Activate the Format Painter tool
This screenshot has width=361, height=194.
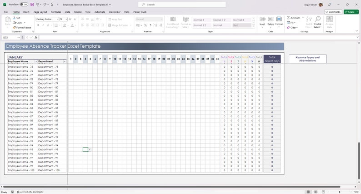[x=22, y=27]
